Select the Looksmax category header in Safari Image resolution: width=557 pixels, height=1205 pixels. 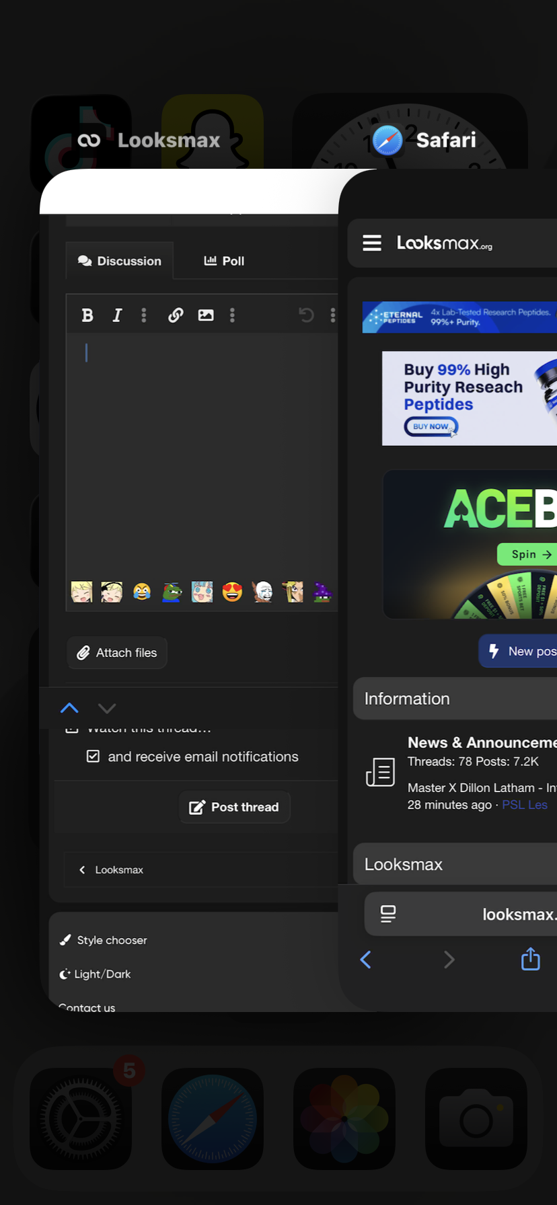tap(455, 864)
